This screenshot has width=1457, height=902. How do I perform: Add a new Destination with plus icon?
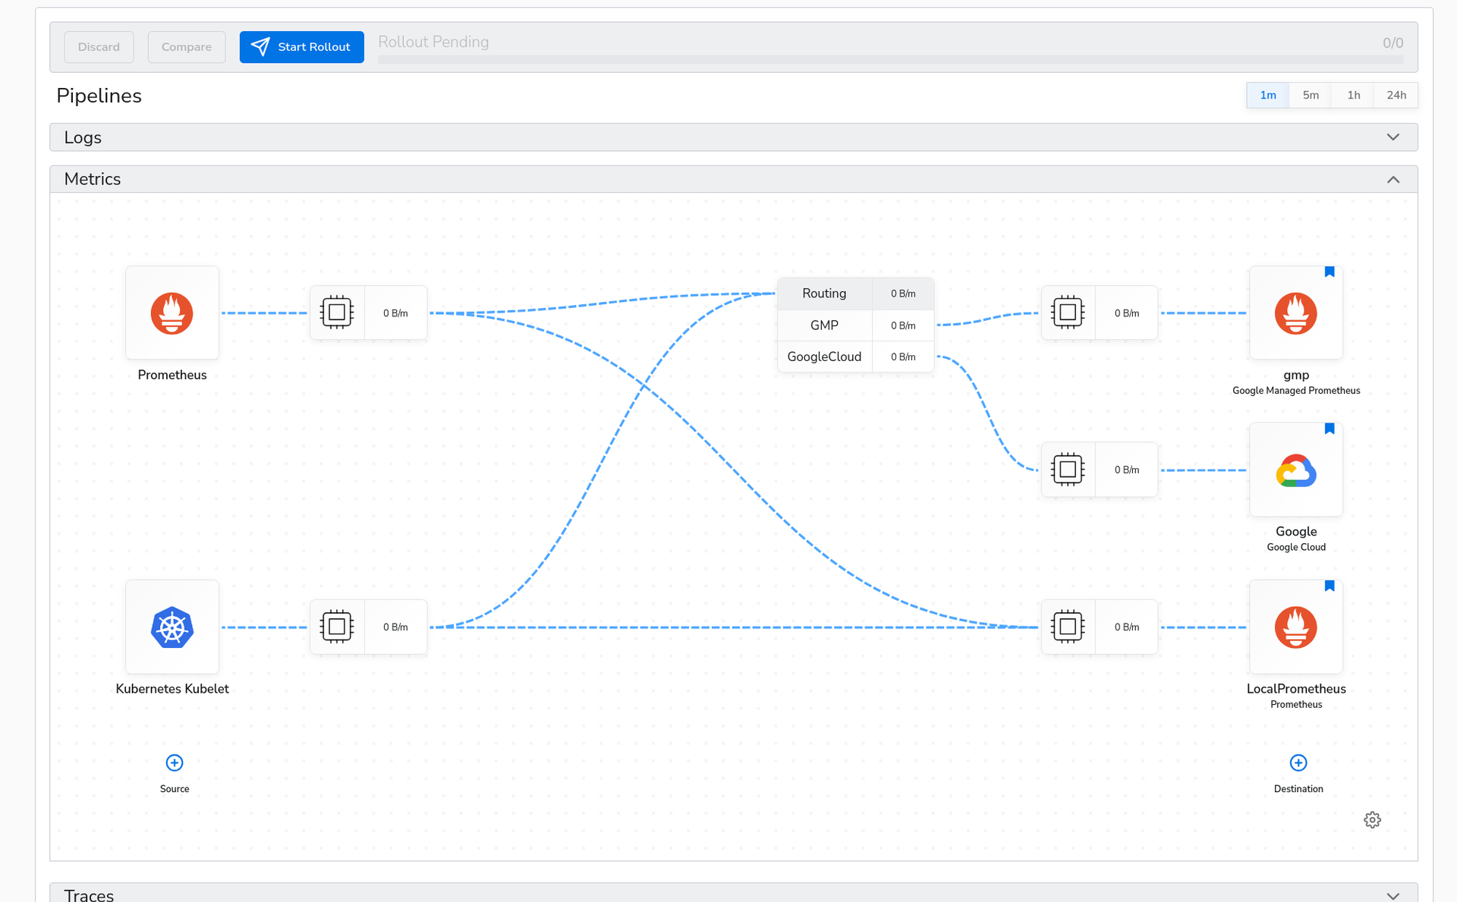pos(1298,762)
